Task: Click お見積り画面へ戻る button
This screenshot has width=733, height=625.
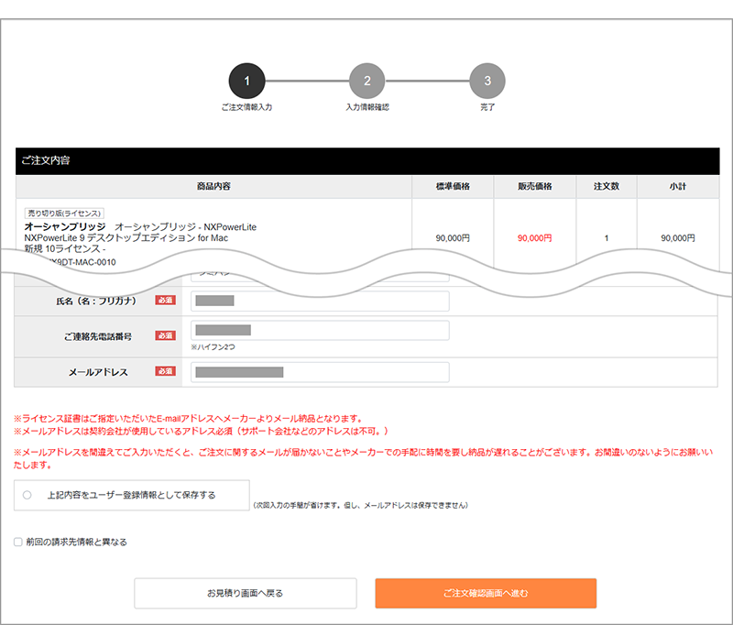Action: click(246, 593)
